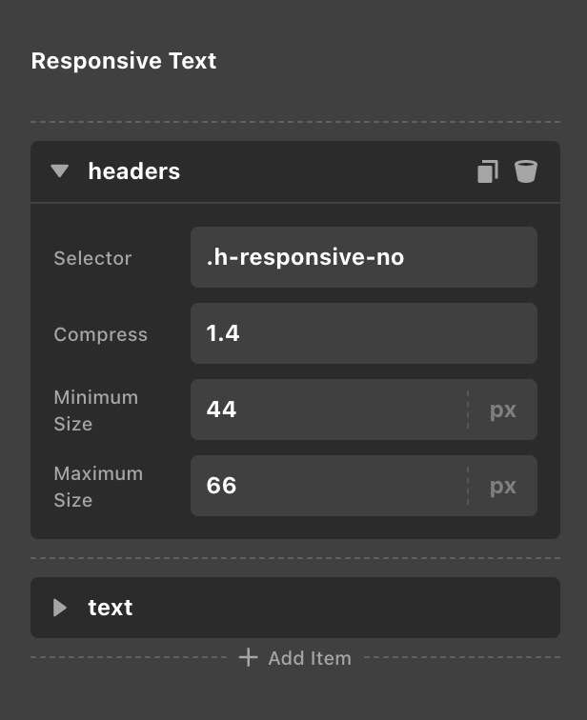Duplicate the headers item

488,171
